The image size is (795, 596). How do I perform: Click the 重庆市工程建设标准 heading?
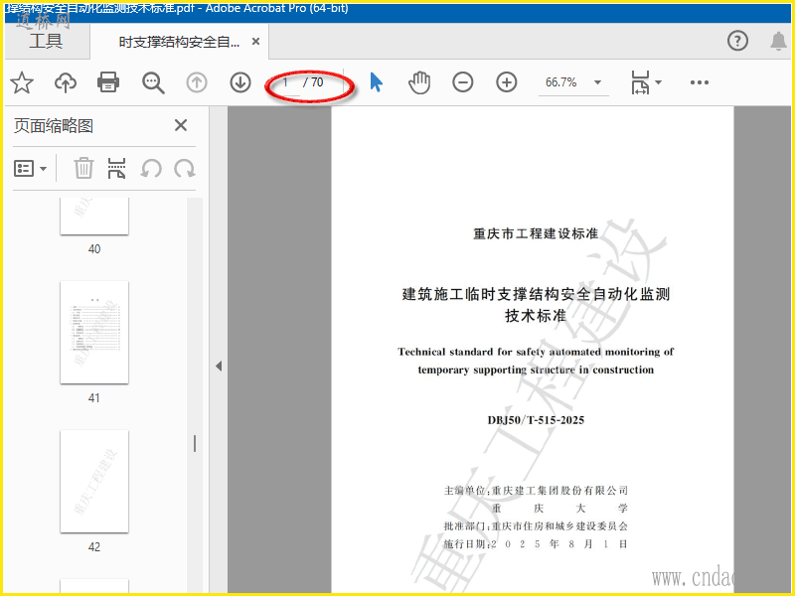536,233
